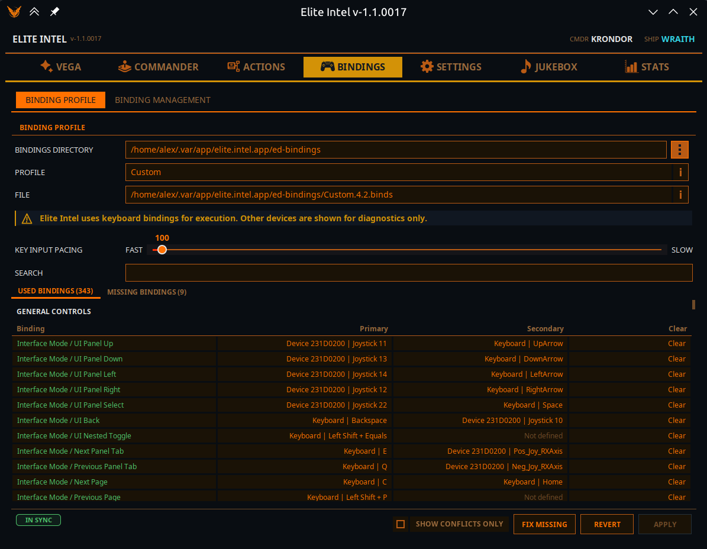Open the COMMANDER tab

pos(159,67)
